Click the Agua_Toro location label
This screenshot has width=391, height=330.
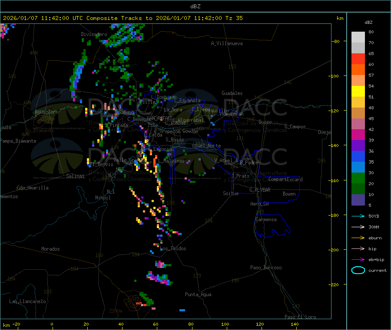click(x=46, y=112)
